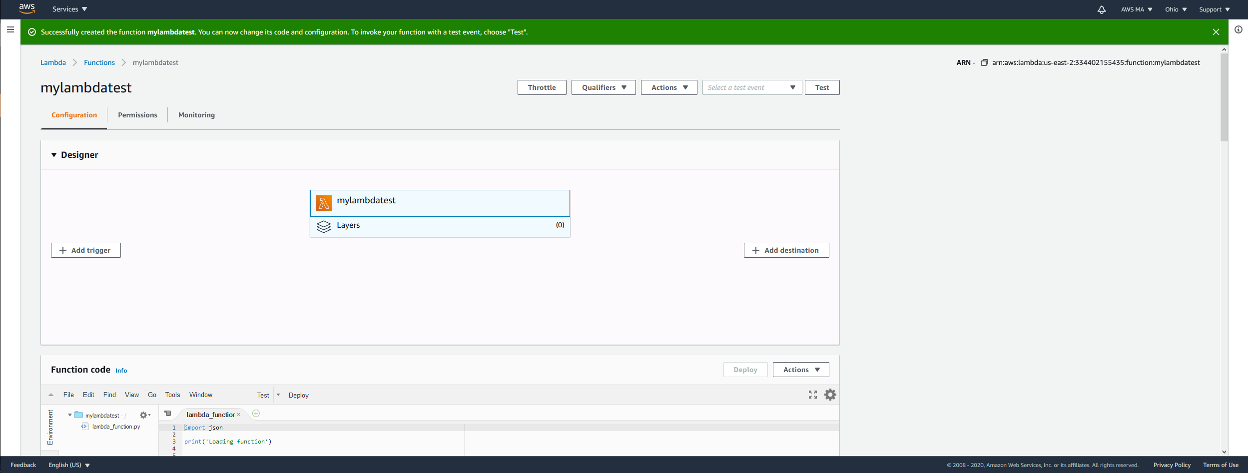Image resolution: width=1248 pixels, height=473 pixels.
Task: Open the file tree settings gear
Action: point(145,415)
